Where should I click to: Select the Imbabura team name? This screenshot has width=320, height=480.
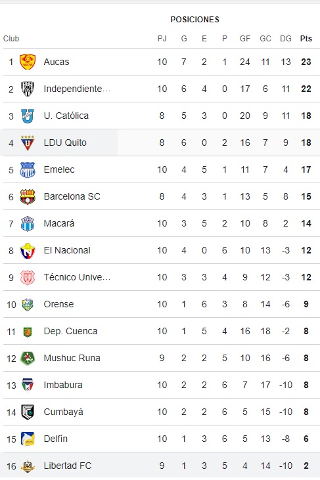coord(63,385)
